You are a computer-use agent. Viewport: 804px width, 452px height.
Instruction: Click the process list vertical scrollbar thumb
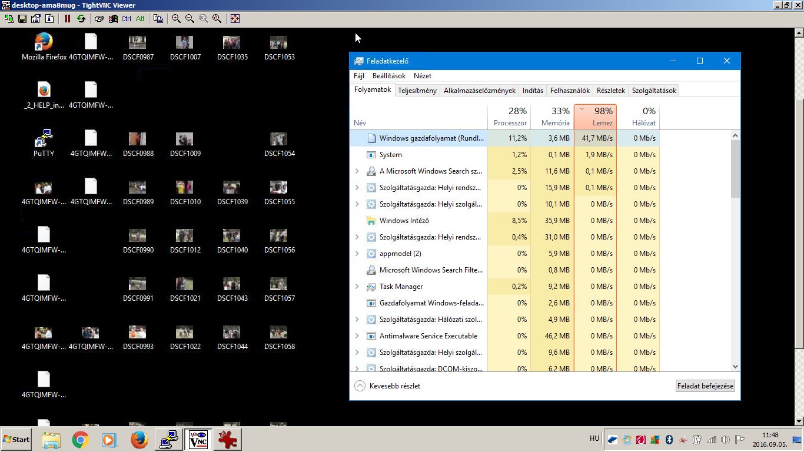click(735, 169)
